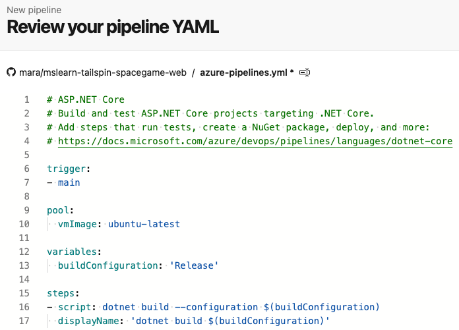The height and width of the screenshot is (330, 459).
Task: Click the Review your pipeline YAML heading
Action: point(113,28)
